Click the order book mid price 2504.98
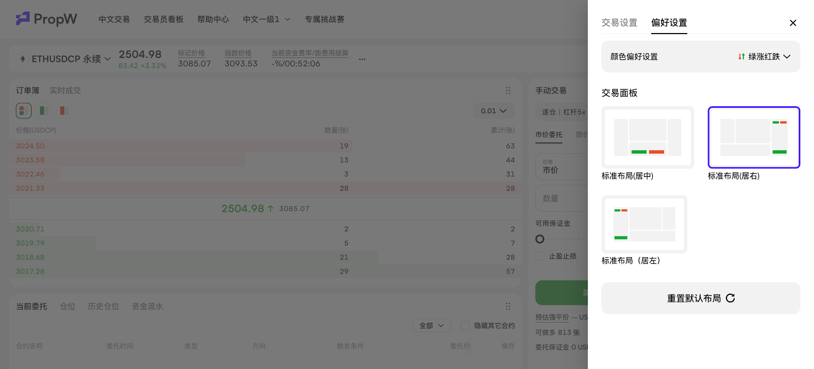This screenshot has width=814, height=369. coord(243,208)
